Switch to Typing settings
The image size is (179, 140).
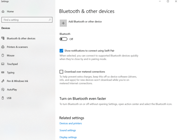11,73
